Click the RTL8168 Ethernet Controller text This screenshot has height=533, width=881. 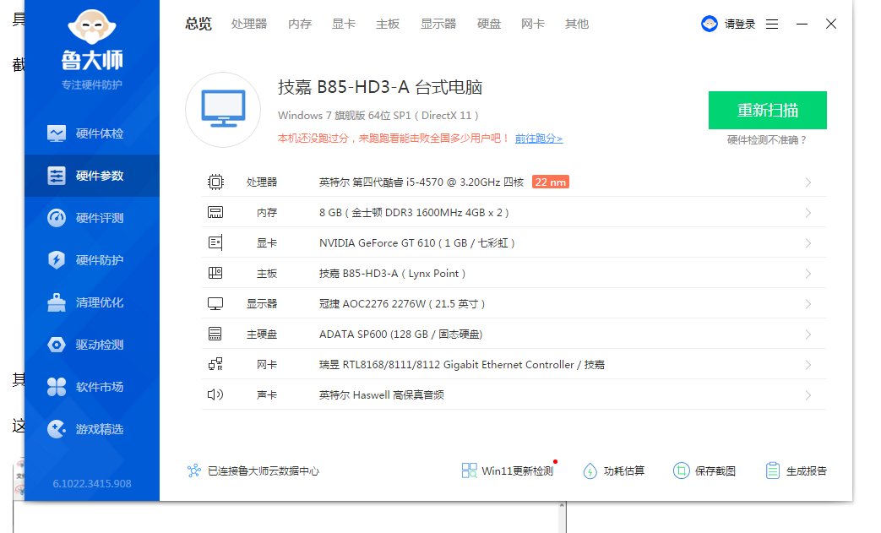[x=462, y=365]
